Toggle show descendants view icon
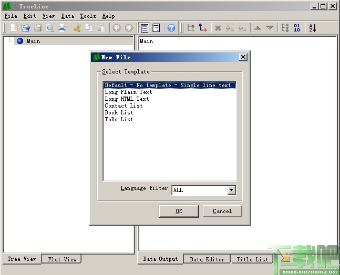Image resolution: width=340 pixels, height=275 pixels. pyautogui.click(x=156, y=28)
